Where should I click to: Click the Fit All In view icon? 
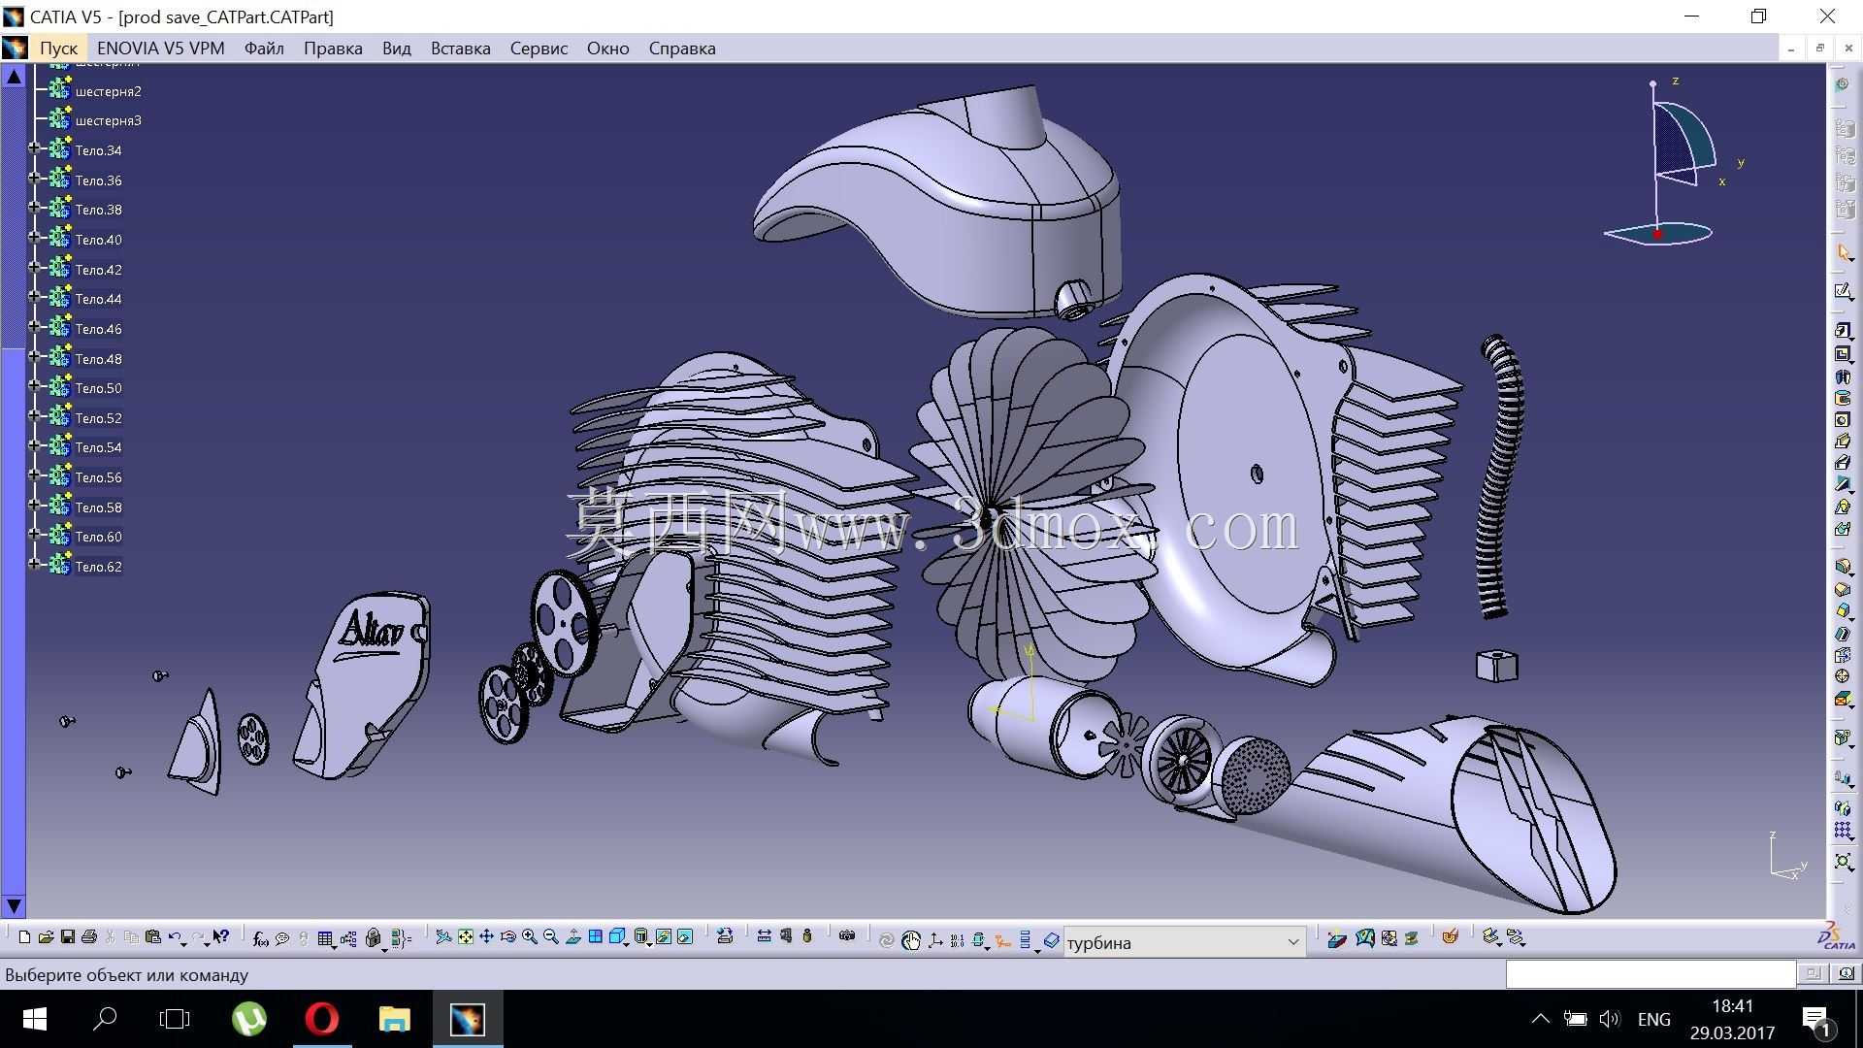pyautogui.click(x=466, y=937)
